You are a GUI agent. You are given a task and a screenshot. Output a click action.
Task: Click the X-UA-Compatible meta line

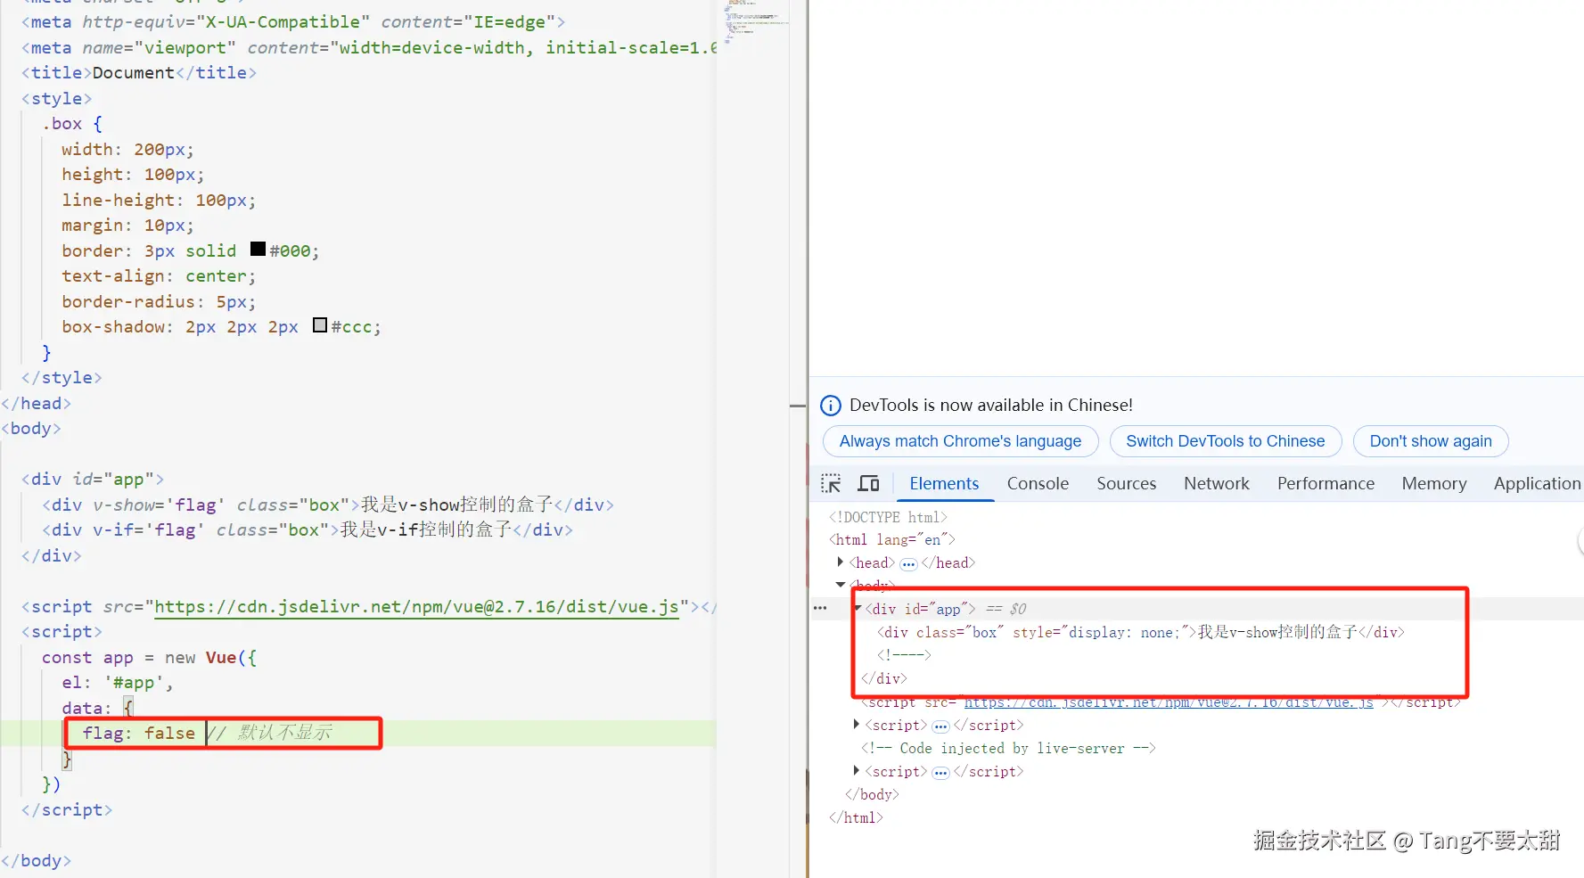[293, 22]
